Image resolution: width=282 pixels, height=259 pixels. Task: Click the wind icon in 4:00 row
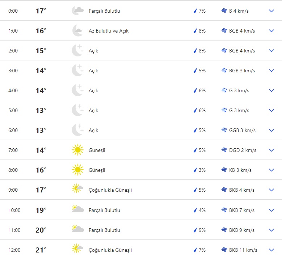click(224, 90)
